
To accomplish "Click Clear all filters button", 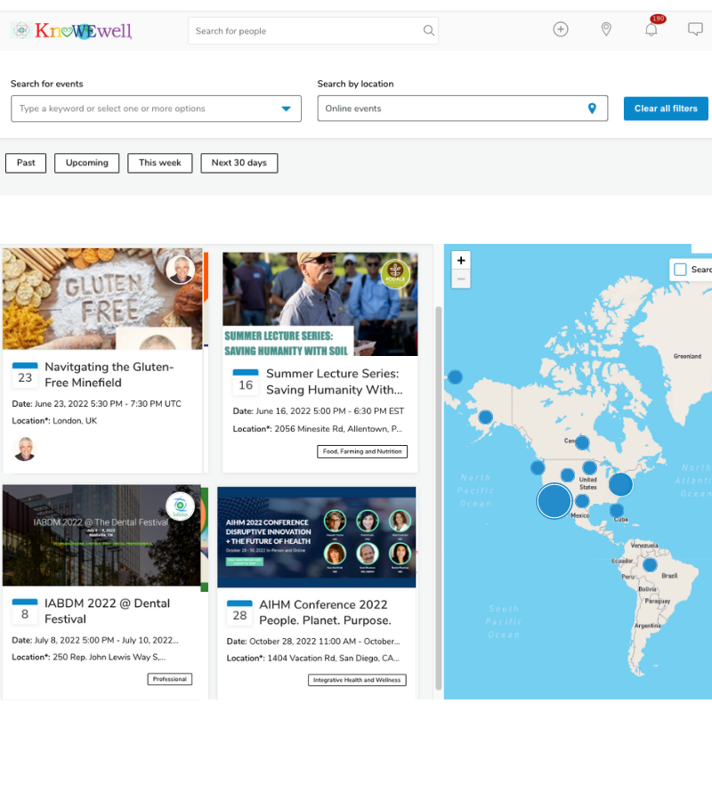I will coord(666,109).
